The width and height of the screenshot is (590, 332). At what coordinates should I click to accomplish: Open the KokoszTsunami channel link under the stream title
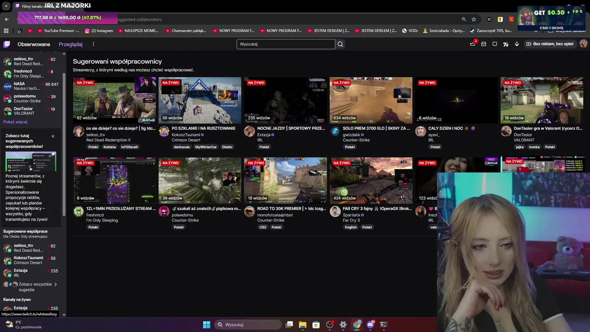(186, 135)
